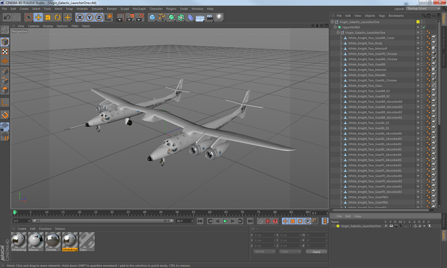
Task: Click the Undo arrow icon
Action: point(7,18)
